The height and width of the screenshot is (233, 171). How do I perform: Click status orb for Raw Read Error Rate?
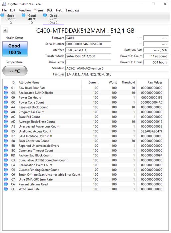(6, 88)
